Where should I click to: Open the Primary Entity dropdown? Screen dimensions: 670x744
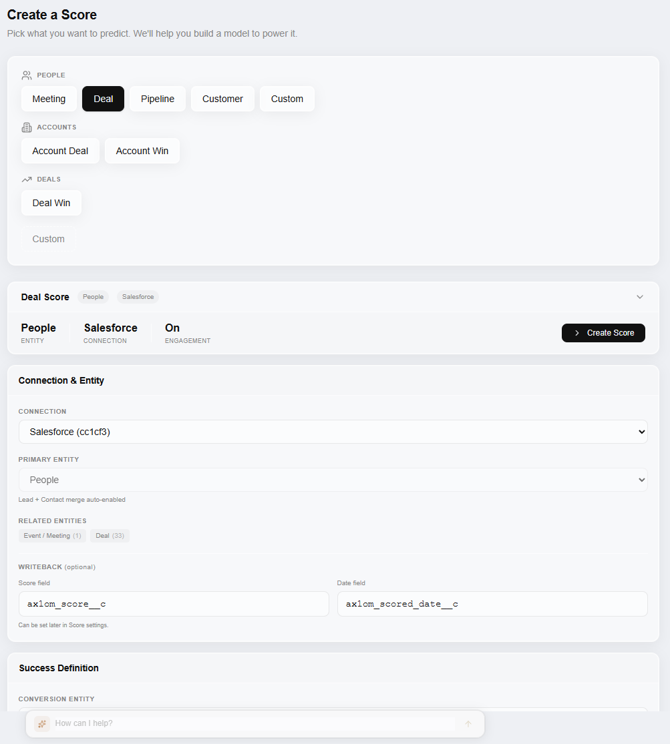333,480
